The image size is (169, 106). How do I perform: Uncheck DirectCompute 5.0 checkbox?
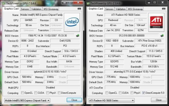click(143, 93)
